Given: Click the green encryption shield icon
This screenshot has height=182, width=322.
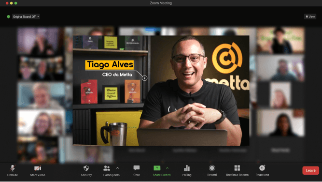Looking at the screenshot, I should pos(8,16).
